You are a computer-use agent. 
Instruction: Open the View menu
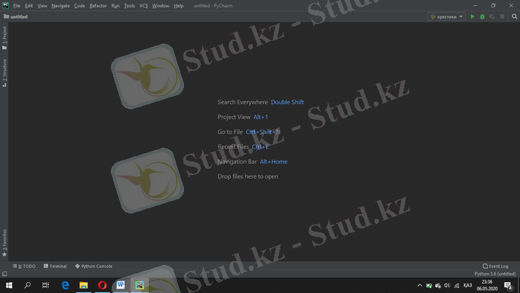pyautogui.click(x=42, y=6)
